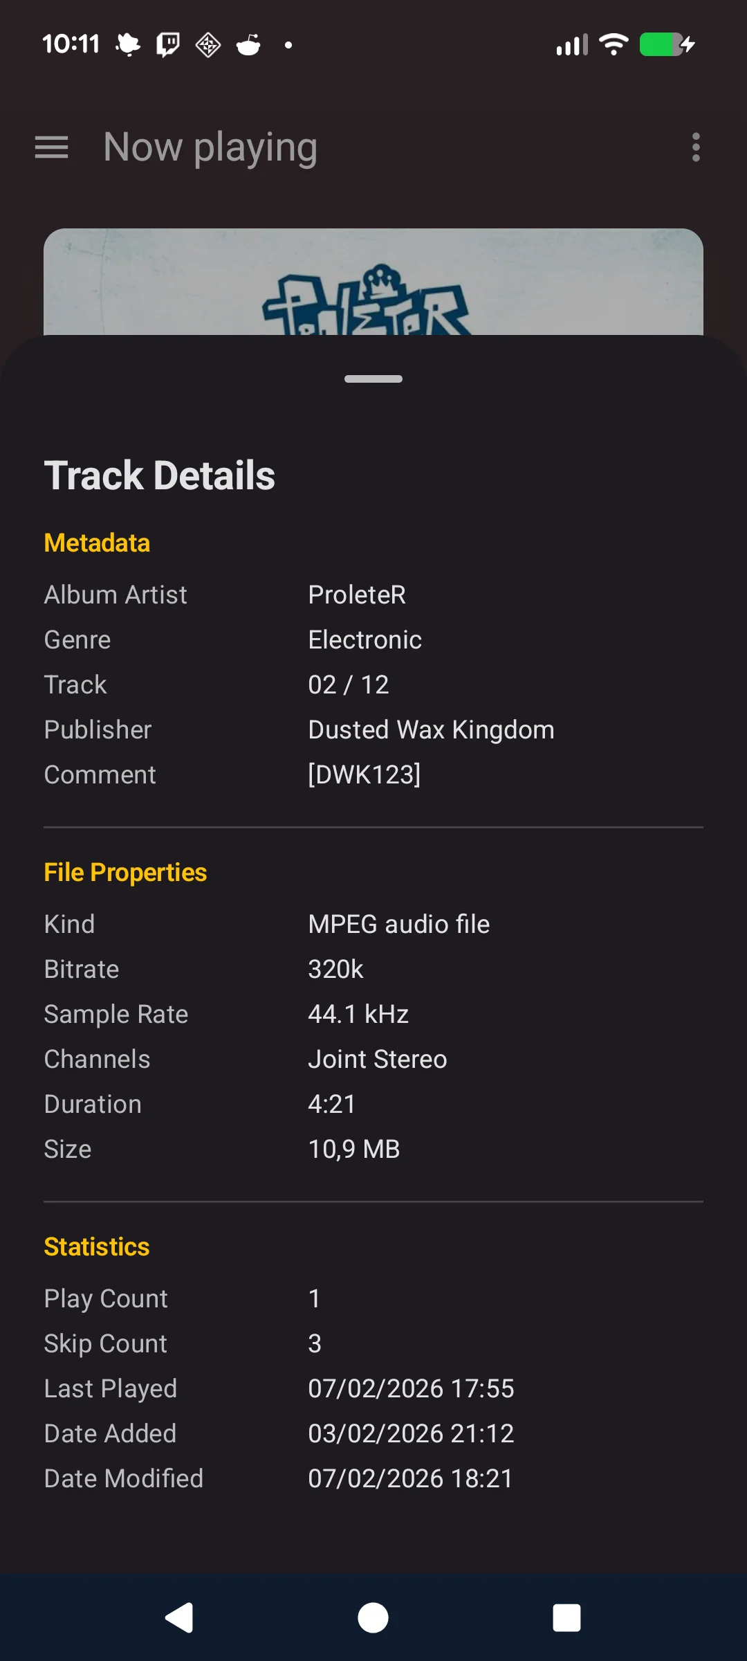Tap the Now playing title
Screen dimensions: 747x1661
(210, 147)
